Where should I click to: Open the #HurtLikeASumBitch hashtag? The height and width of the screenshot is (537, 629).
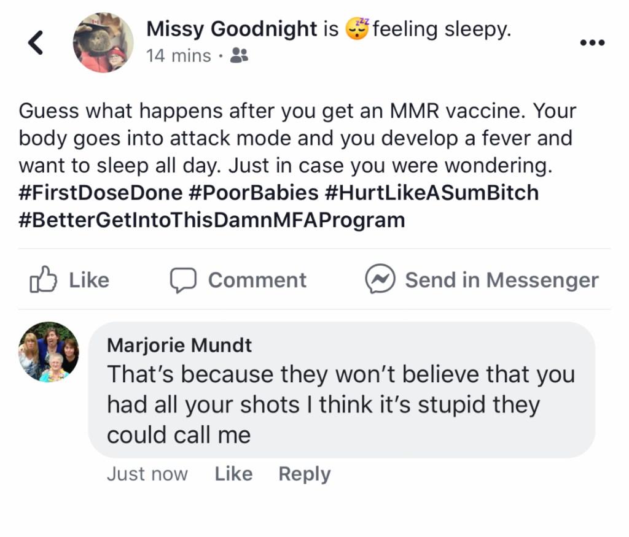432,193
